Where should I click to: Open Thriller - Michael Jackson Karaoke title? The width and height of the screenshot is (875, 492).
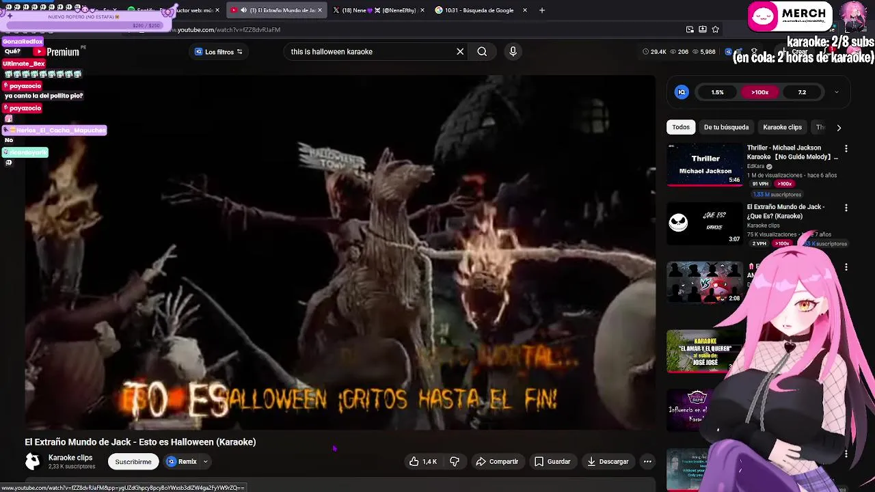[x=792, y=152]
